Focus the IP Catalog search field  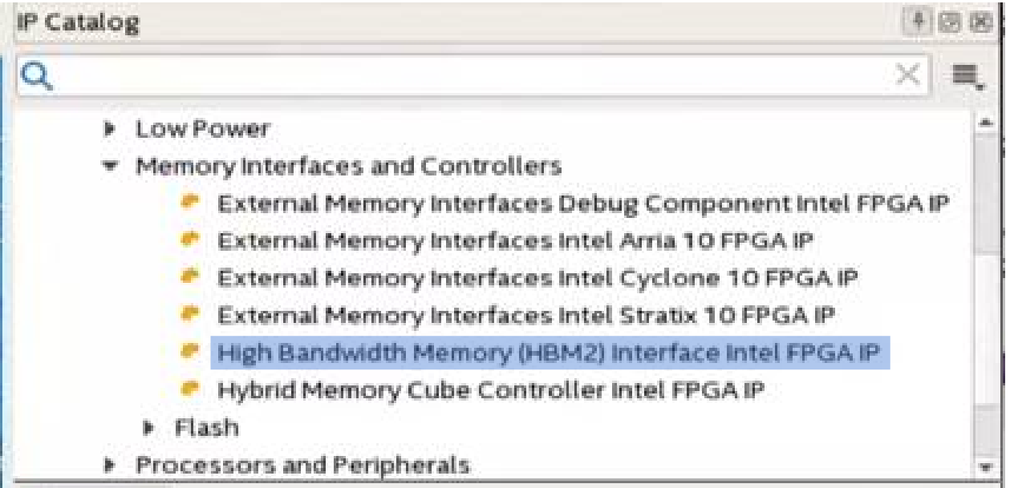(465, 76)
